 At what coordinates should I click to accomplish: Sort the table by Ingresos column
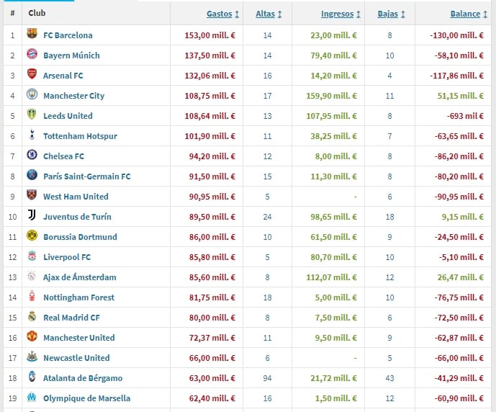pos(341,14)
